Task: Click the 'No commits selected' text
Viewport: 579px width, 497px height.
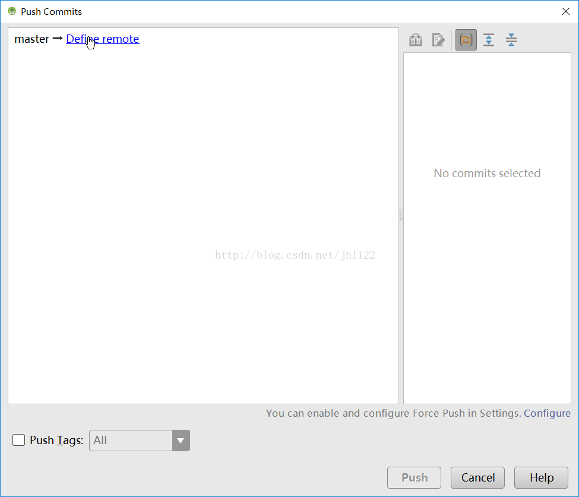Action: 487,173
